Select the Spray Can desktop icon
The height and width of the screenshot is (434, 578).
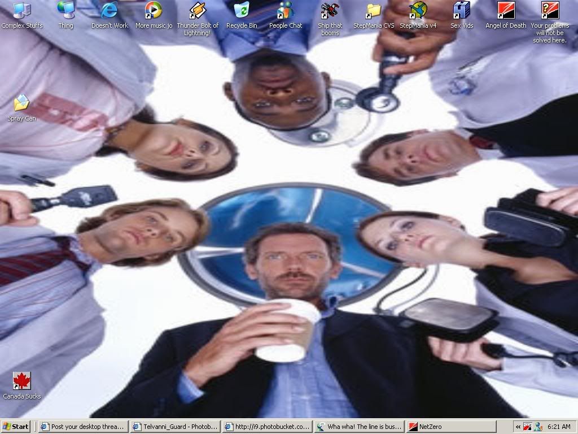[21, 103]
